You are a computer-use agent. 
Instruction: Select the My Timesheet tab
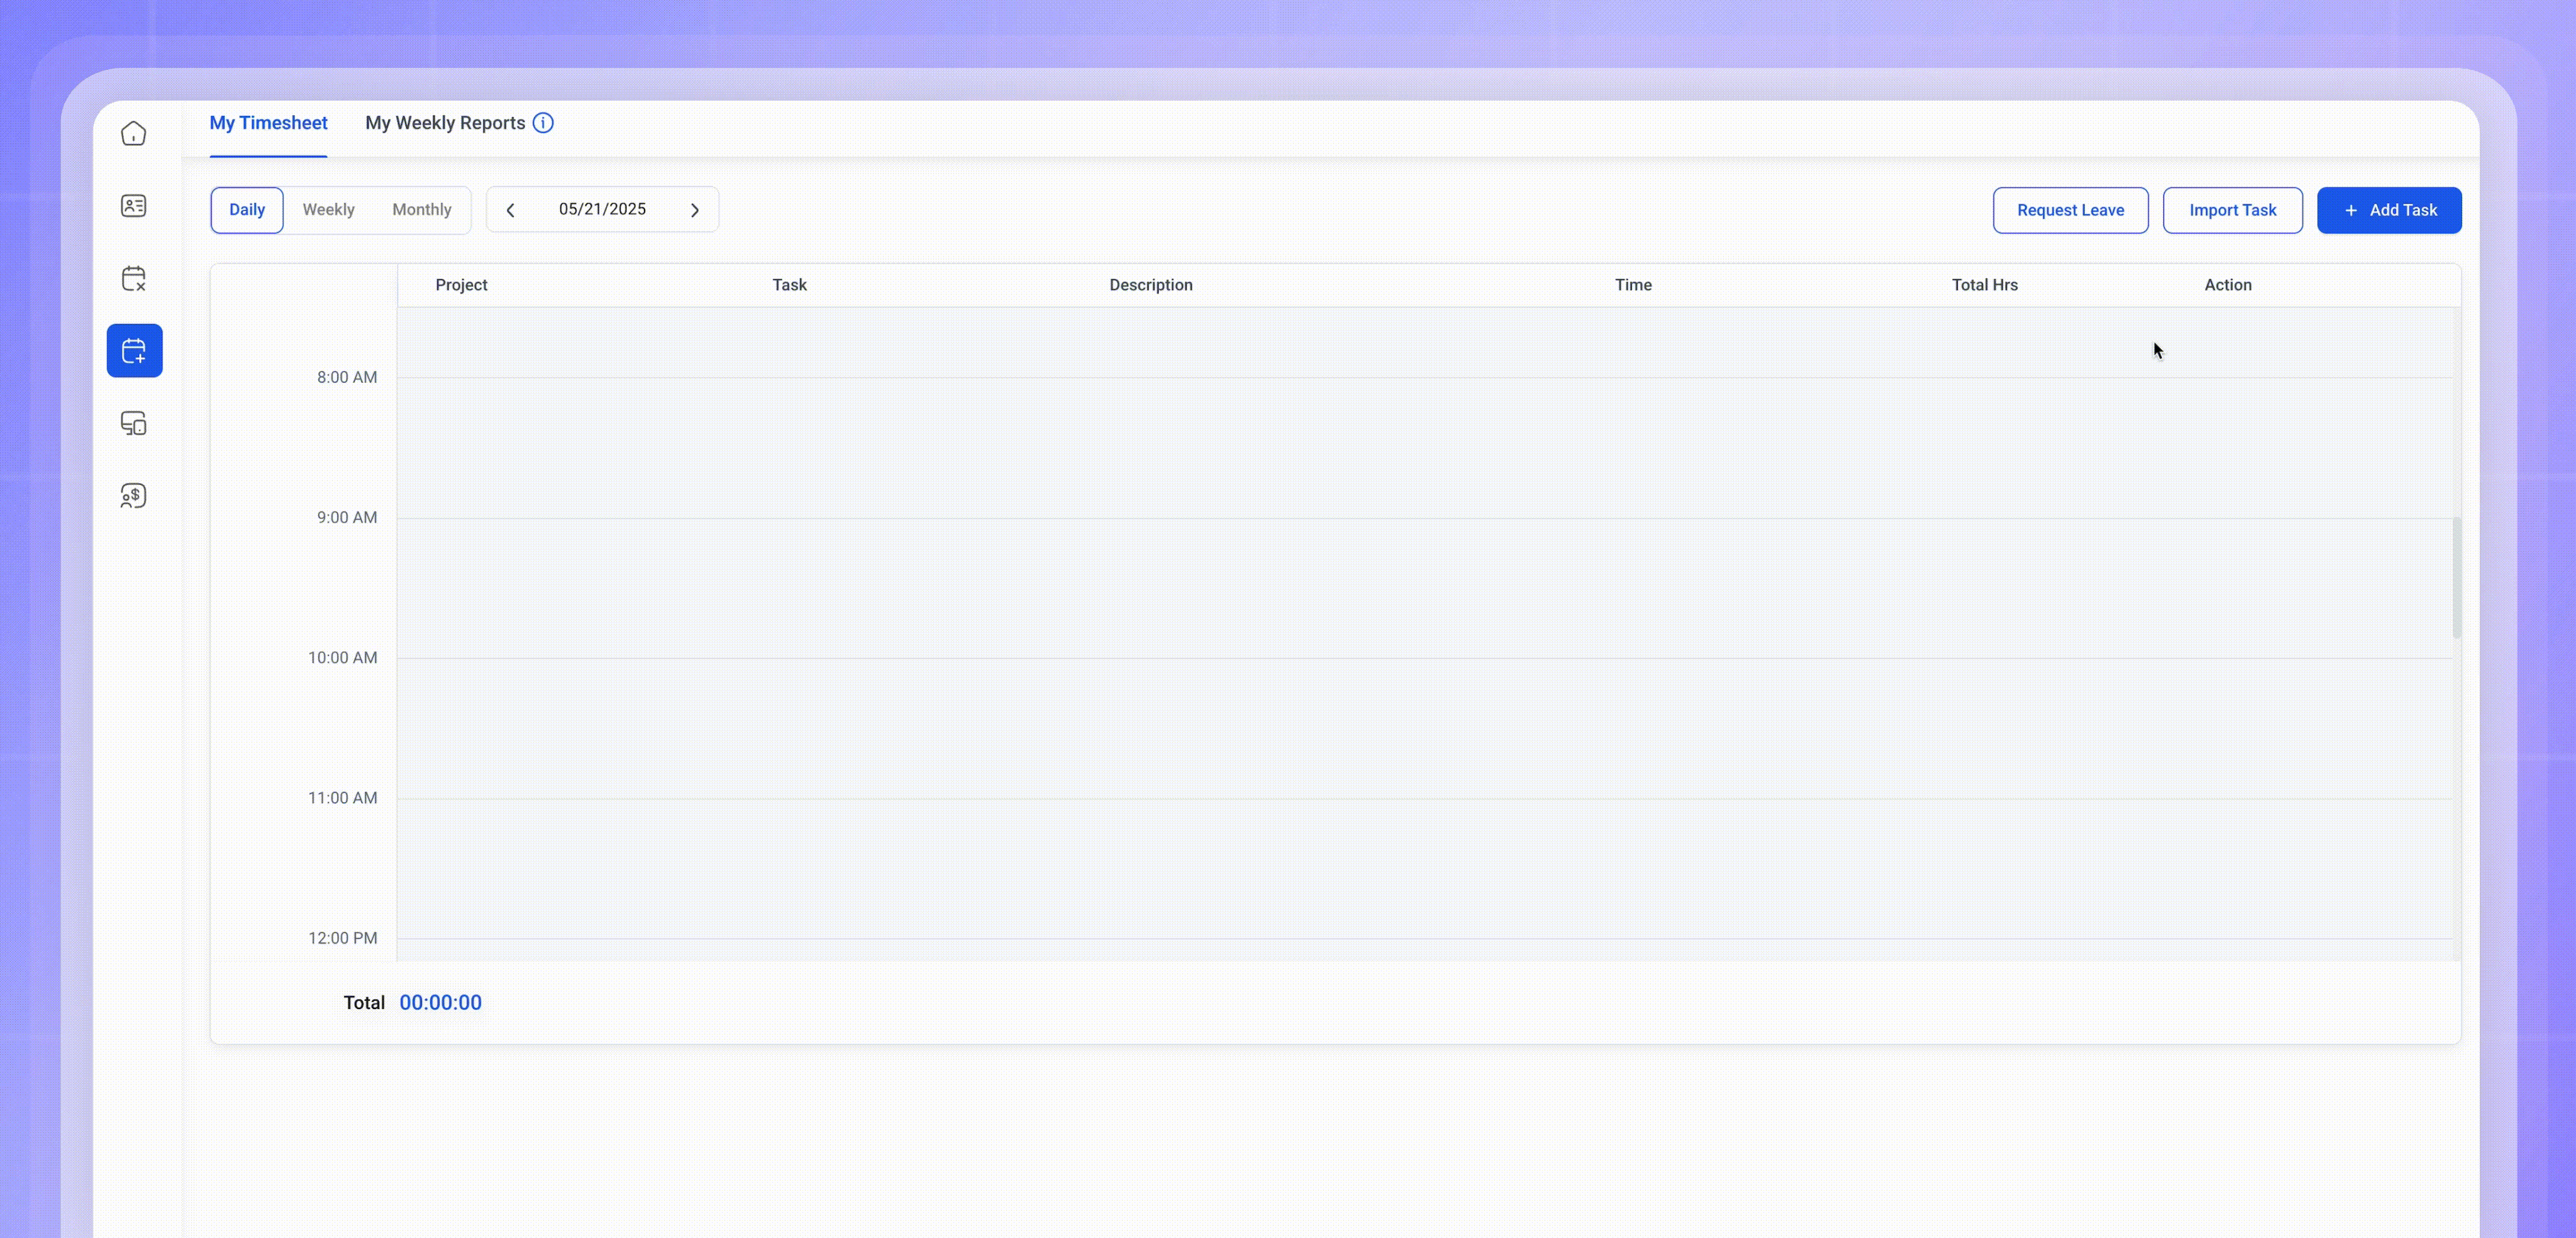click(268, 123)
